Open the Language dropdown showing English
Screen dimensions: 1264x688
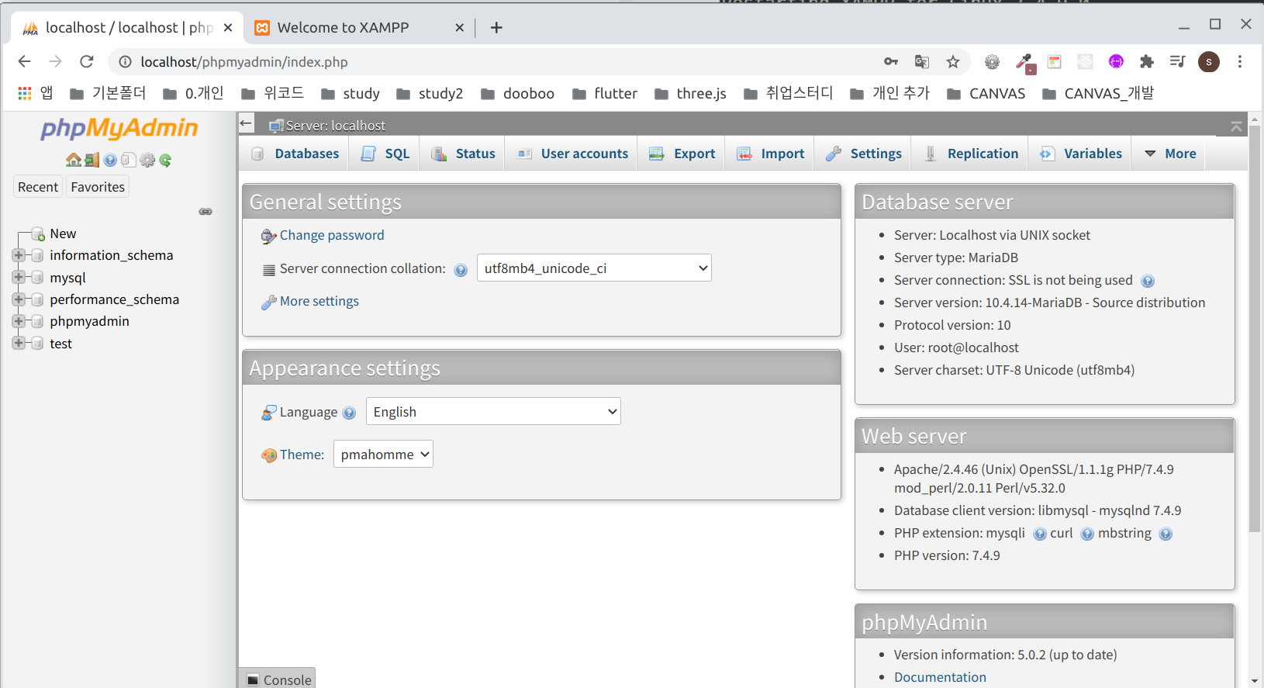[493, 412]
